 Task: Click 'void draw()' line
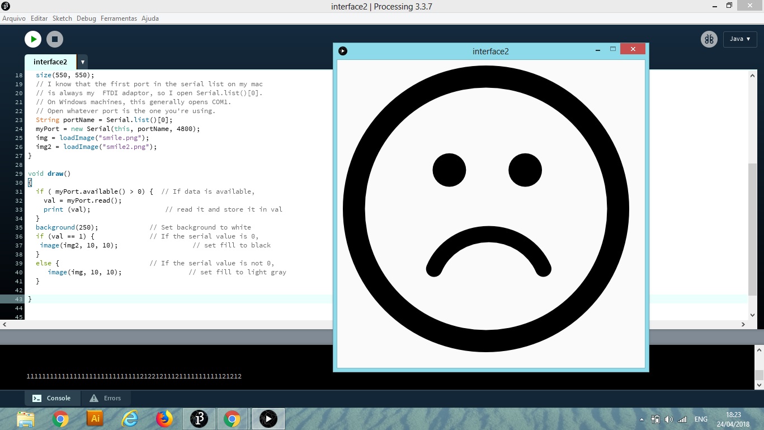pos(49,174)
